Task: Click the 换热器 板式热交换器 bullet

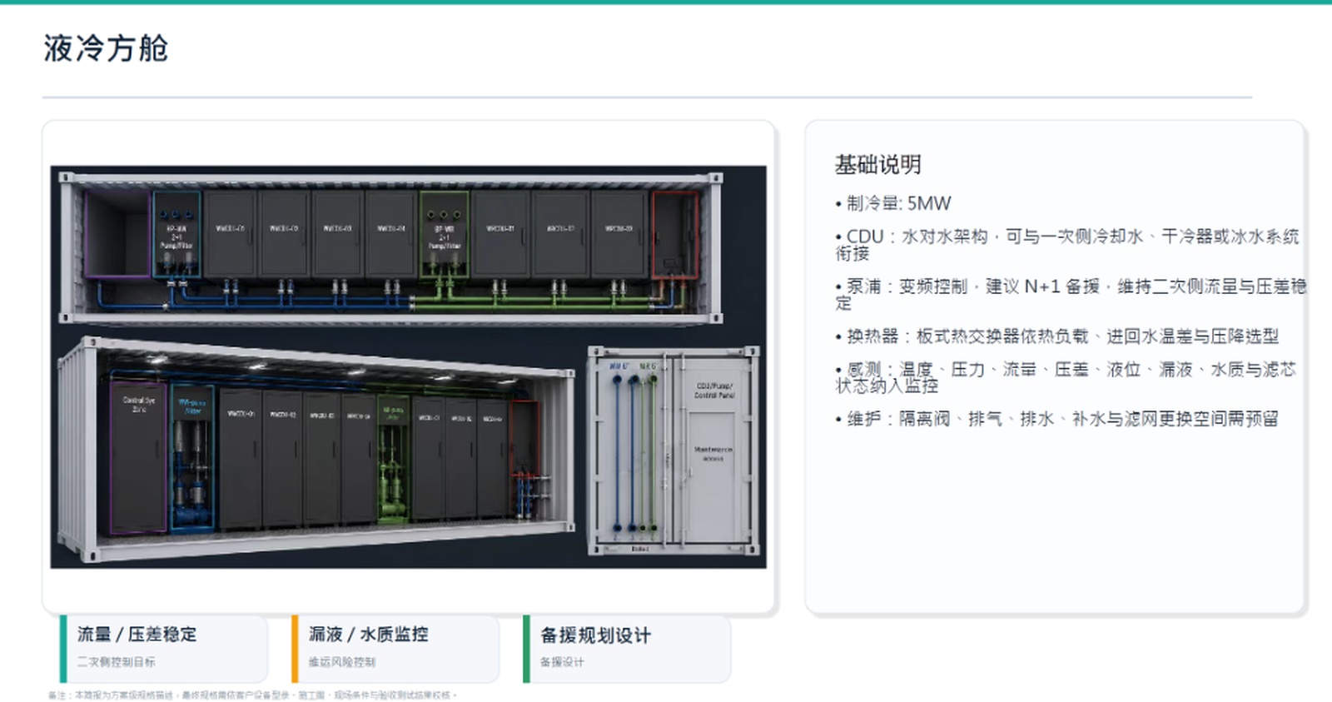Action: pyautogui.click(x=1057, y=336)
